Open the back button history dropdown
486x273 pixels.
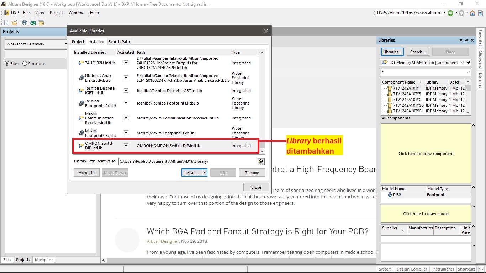(x=455, y=13)
